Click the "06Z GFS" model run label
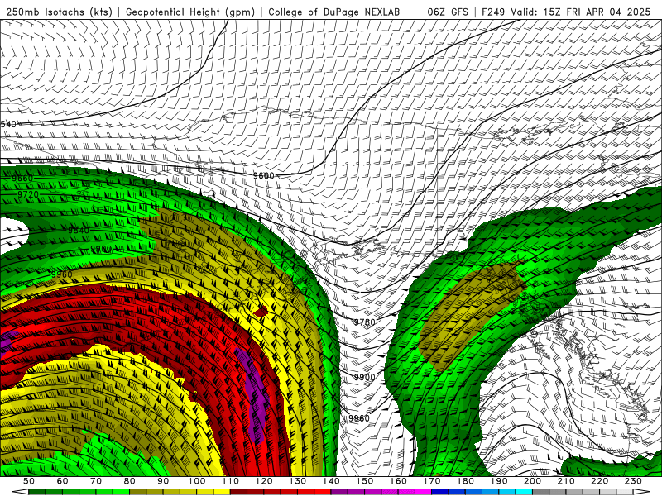 [x=448, y=12]
